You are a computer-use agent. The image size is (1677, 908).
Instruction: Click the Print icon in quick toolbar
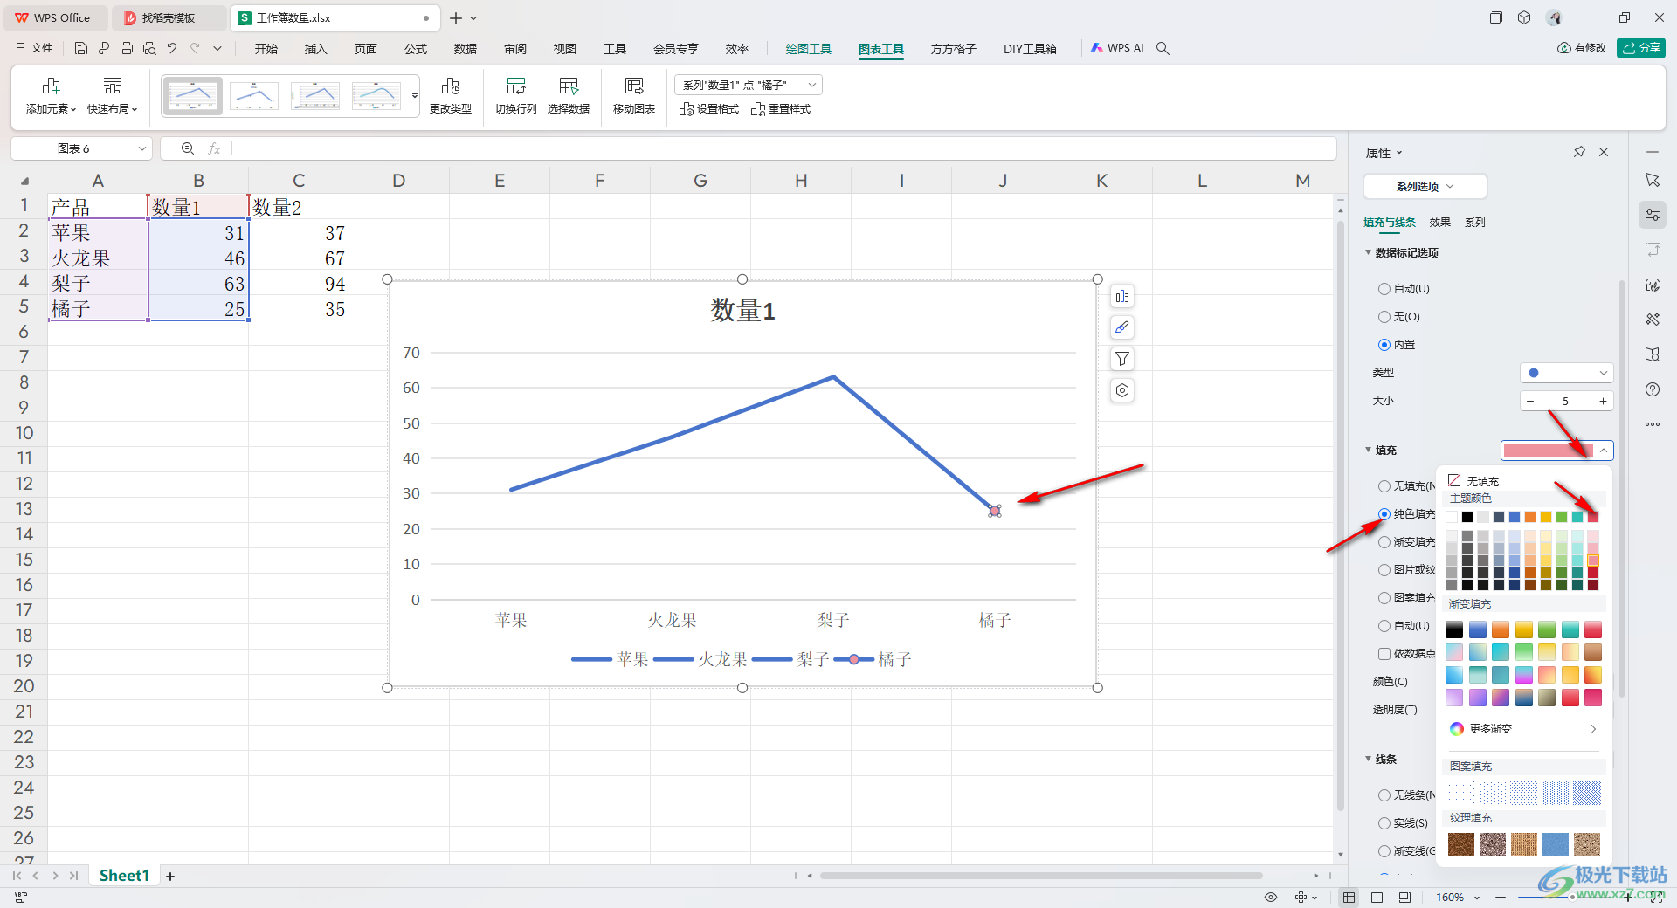pos(127,48)
